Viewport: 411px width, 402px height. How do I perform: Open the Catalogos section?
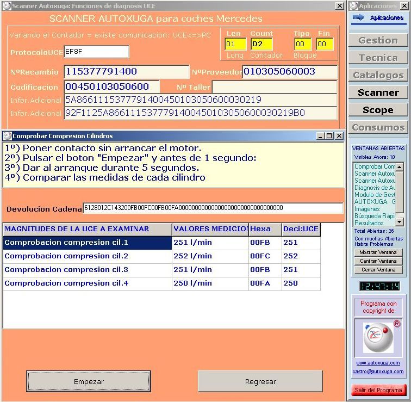click(x=378, y=75)
